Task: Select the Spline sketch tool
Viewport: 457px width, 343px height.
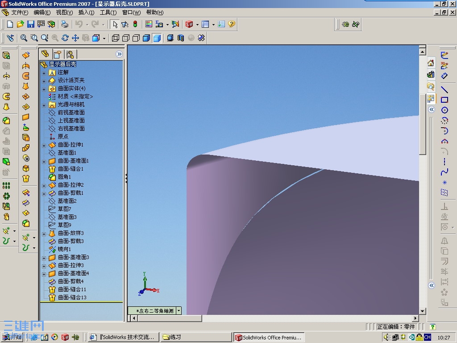Action: pos(444,172)
